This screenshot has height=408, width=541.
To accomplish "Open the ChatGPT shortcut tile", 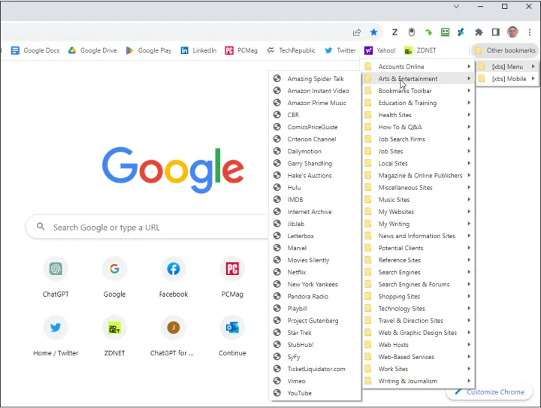I will click(56, 277).
